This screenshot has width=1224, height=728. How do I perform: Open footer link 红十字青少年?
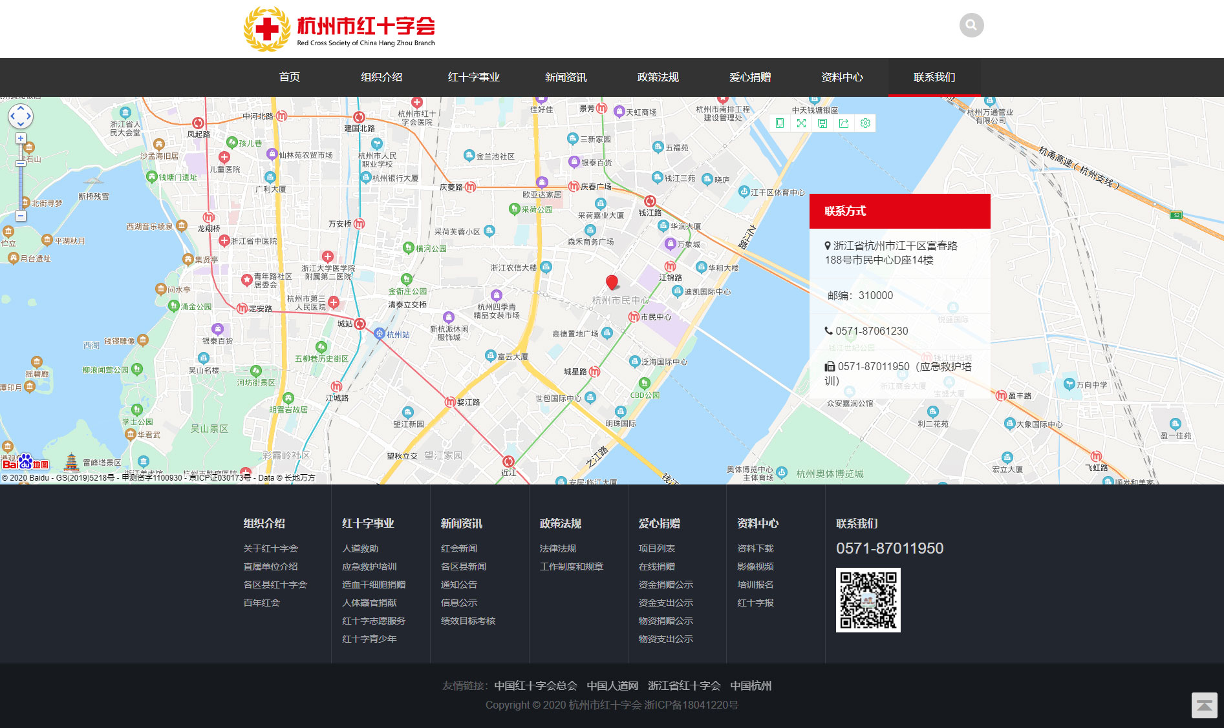tap(369, 639)
